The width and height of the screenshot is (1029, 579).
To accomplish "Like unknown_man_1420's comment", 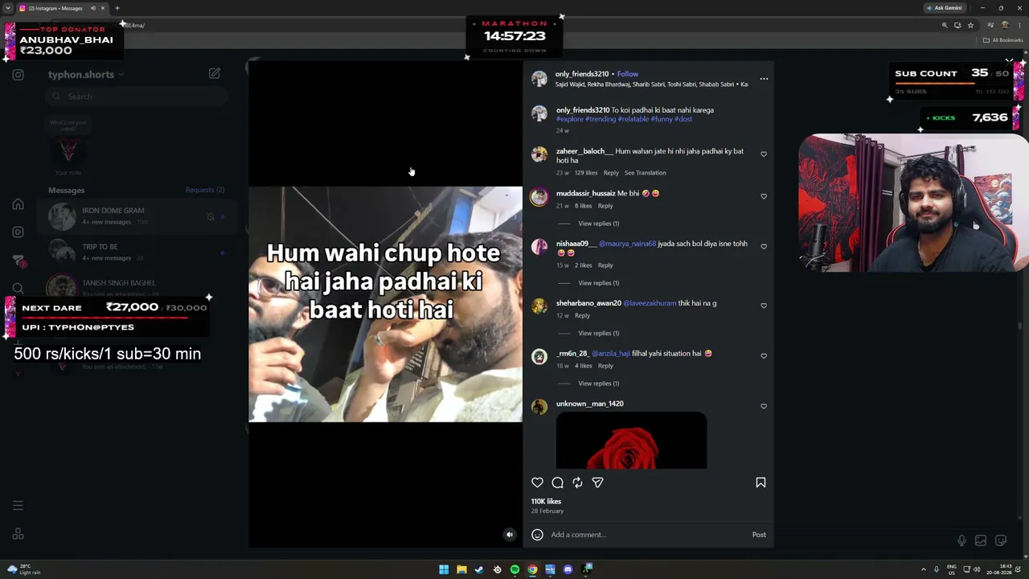I will click(x=764, y=406).
